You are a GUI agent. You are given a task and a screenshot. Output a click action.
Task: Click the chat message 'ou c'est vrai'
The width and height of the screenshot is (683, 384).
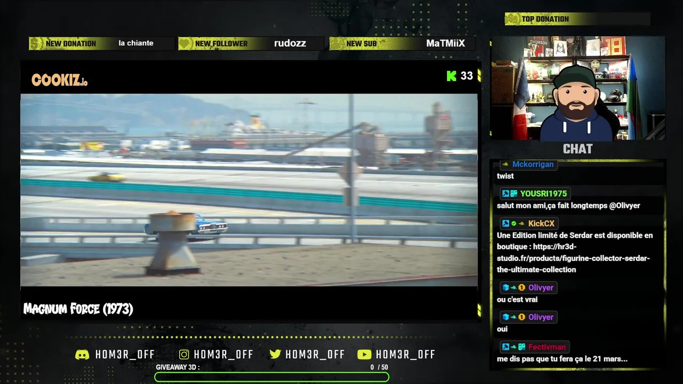(x=517, y=300)
